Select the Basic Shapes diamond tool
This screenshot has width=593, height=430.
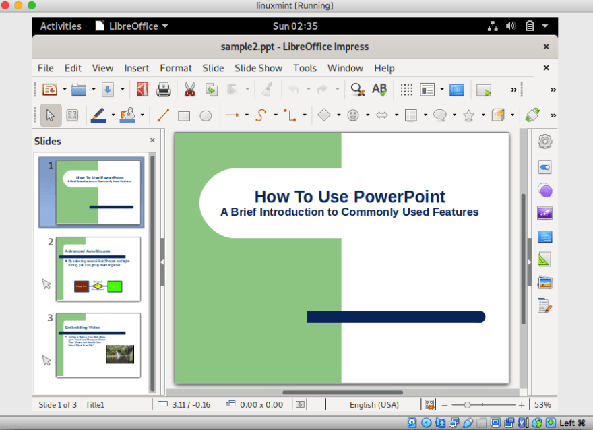324,115
